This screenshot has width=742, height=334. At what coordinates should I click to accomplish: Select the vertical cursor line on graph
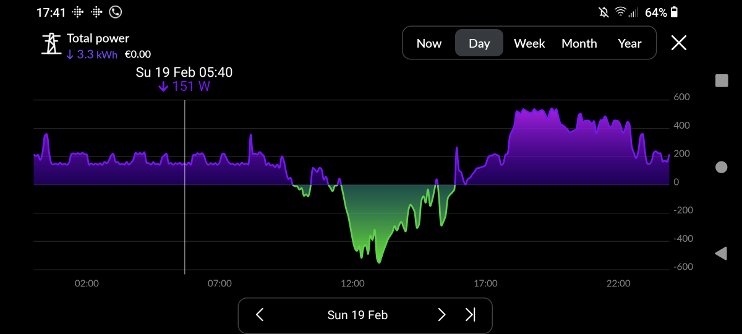[185, 187]
